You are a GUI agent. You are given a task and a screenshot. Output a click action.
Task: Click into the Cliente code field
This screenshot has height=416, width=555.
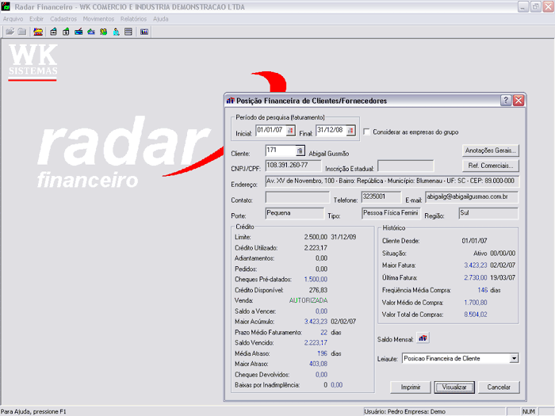[279, 151]
